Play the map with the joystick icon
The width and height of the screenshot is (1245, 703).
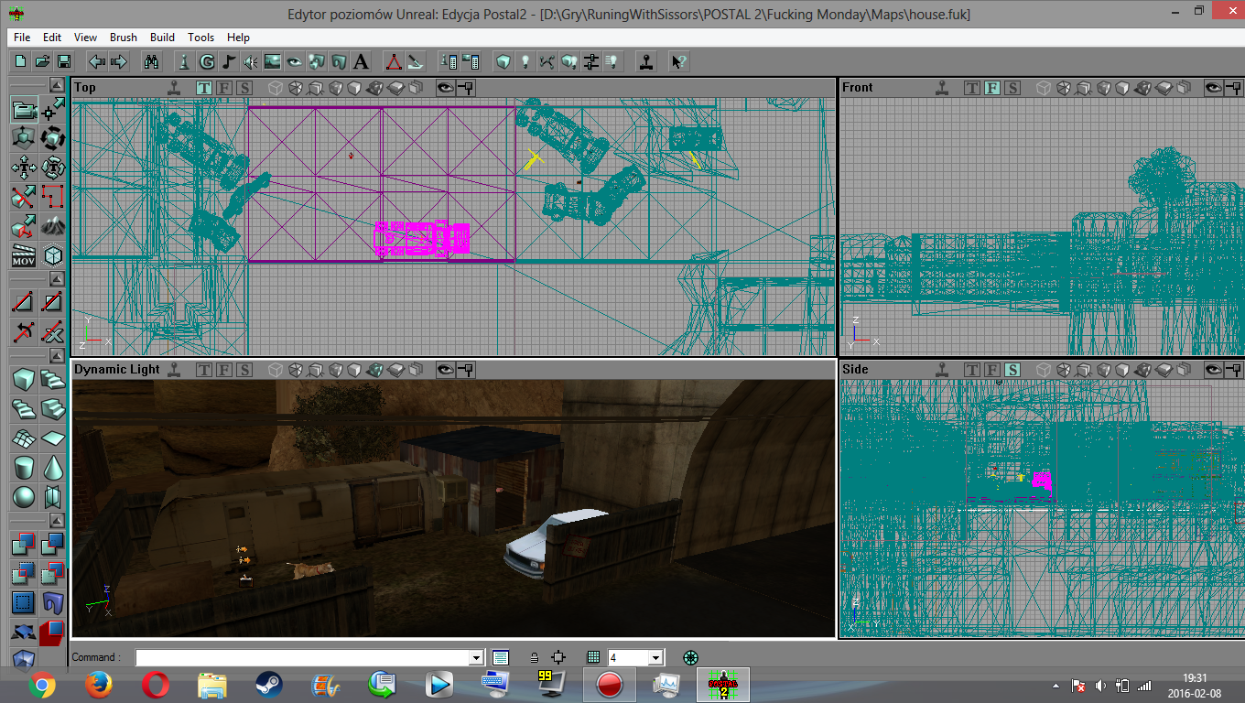point(646,61)
